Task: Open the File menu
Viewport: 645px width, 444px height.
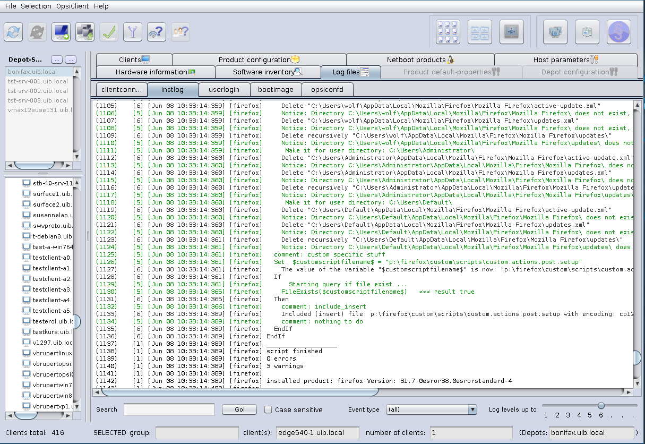Action: click(x=11, y=6)
